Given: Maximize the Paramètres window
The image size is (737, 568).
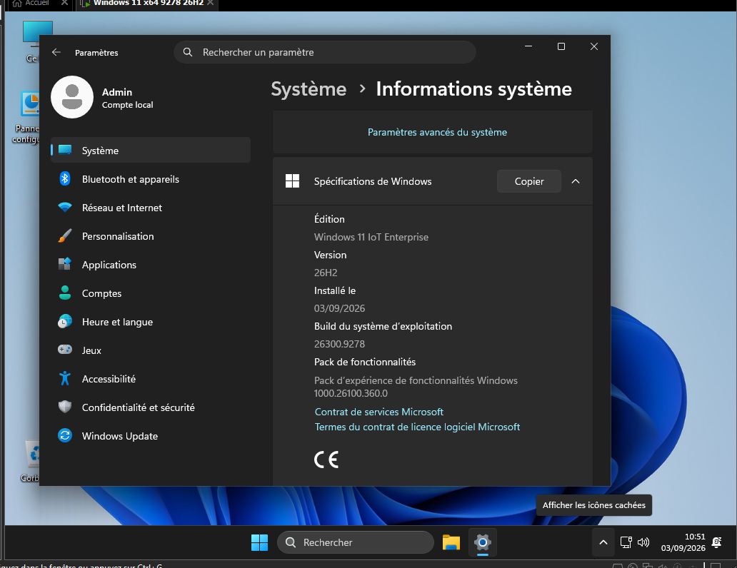Looking at the screenshot, I should click(561, 46).
